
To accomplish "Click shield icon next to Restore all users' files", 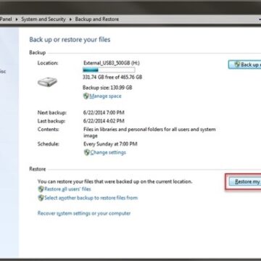I will click(x=41, y=189).
